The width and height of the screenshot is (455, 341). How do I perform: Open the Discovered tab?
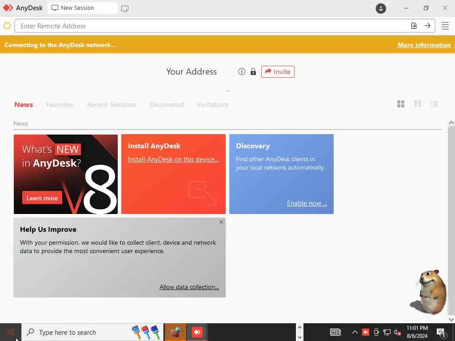[x=167, y=105]
